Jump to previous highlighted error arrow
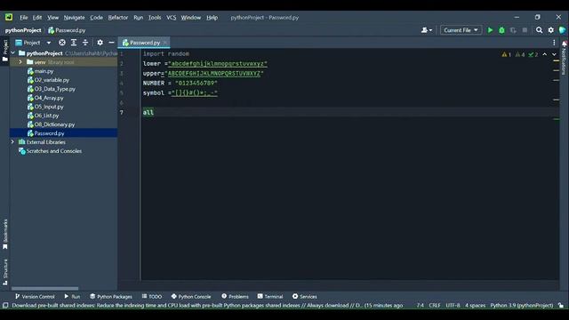569x320 pixels. (x=545, y=54)
